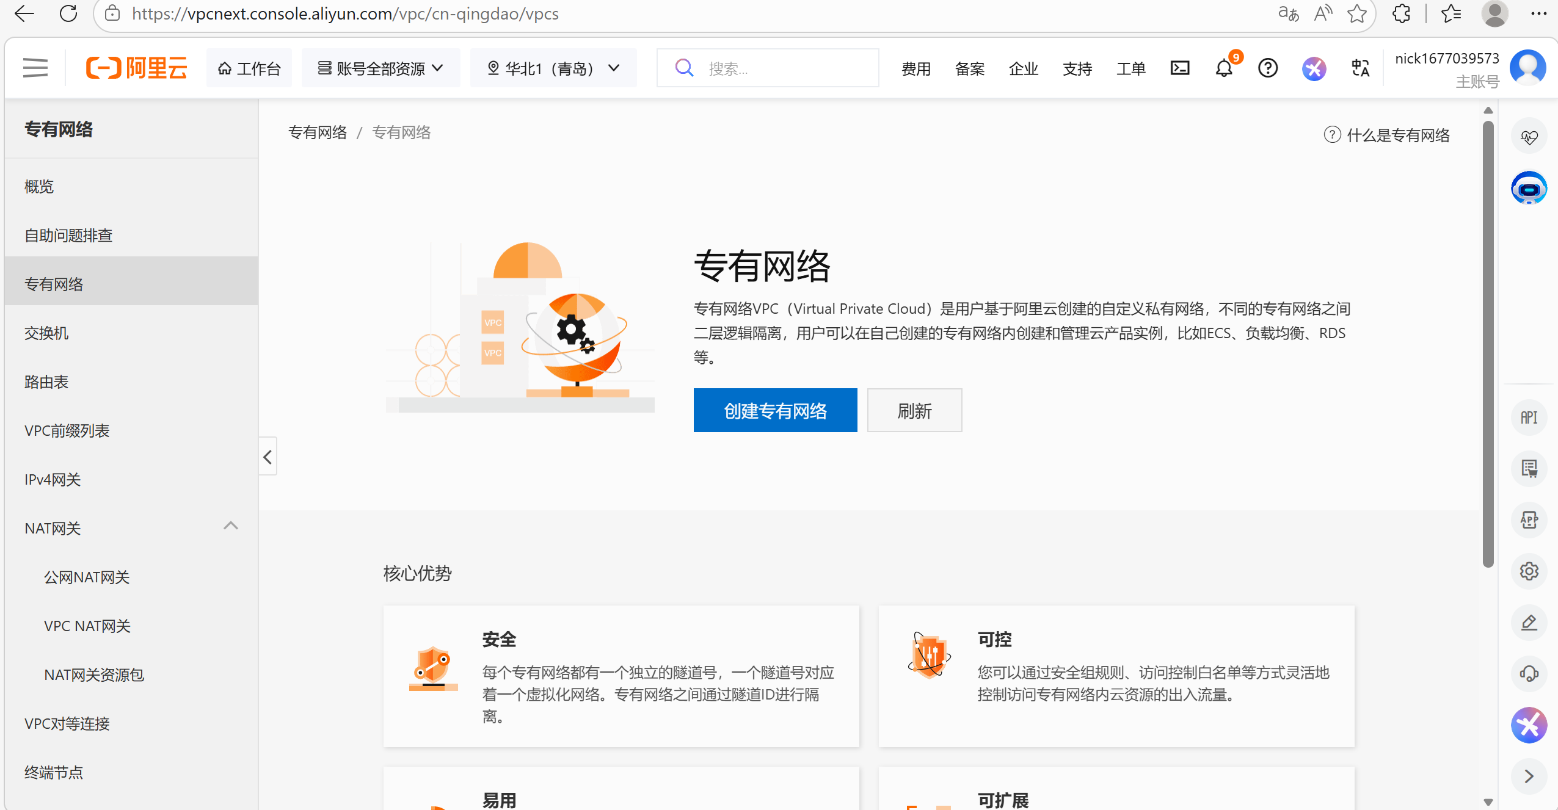Open the hamburger navigation menu
Viewport: 1558px width, 810px height.
click(x=35, y=68)
